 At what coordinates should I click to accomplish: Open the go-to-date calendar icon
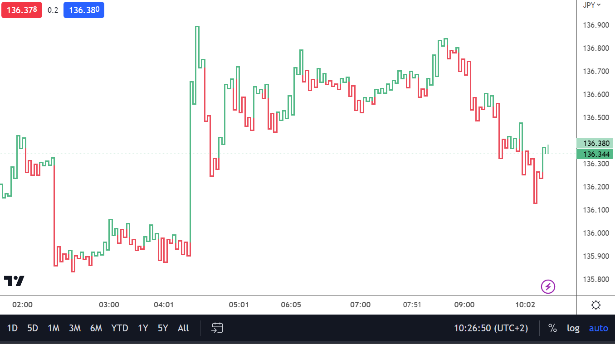[x=217, y=328]
